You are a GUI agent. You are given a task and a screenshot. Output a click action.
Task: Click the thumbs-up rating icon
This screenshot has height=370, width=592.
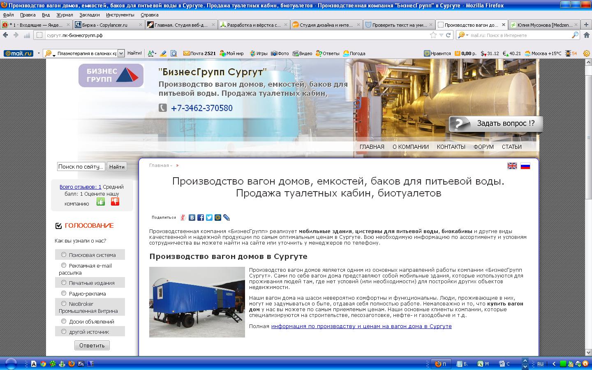[101, 201]
